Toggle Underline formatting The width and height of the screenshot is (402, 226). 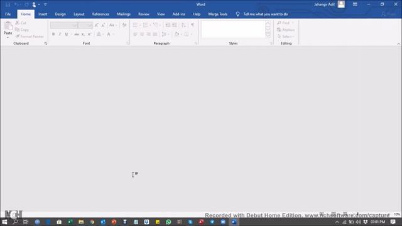(67, 34)
